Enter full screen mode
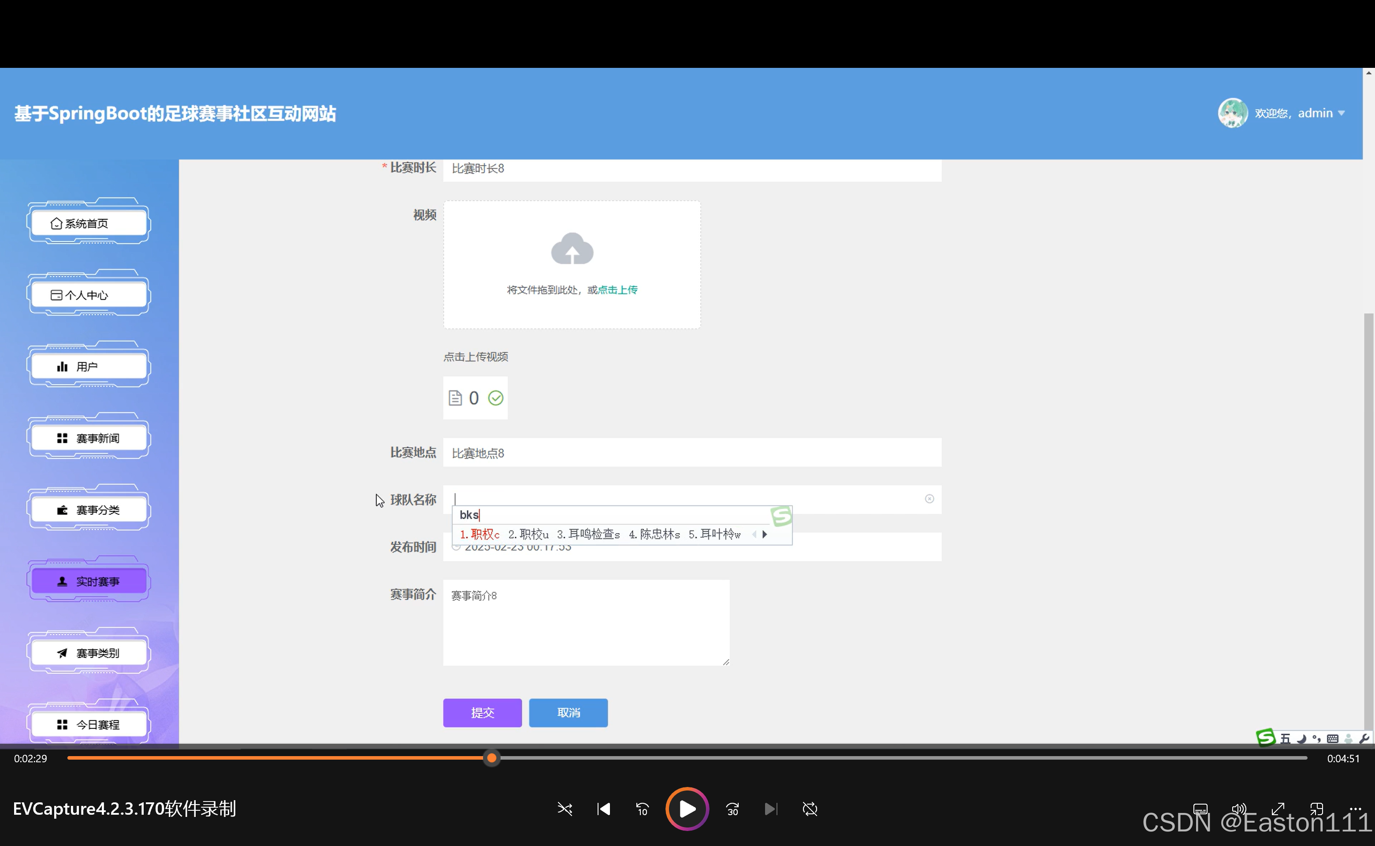 click(x=1278, y=809)
